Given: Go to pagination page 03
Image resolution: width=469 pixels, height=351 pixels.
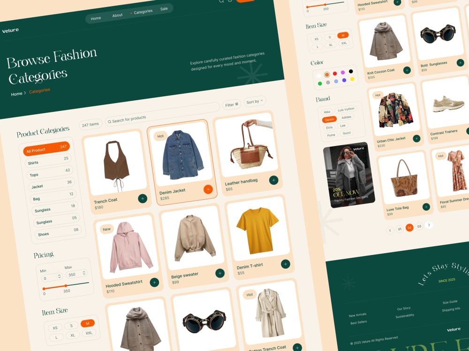Looking at the screenshot, I should pyautogui.click(x=419, y=226).
